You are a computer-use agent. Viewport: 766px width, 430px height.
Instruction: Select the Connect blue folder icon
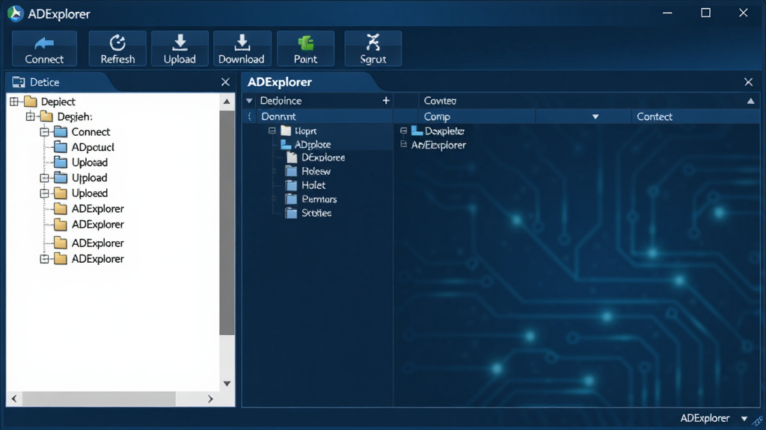(x=61, y=131)
